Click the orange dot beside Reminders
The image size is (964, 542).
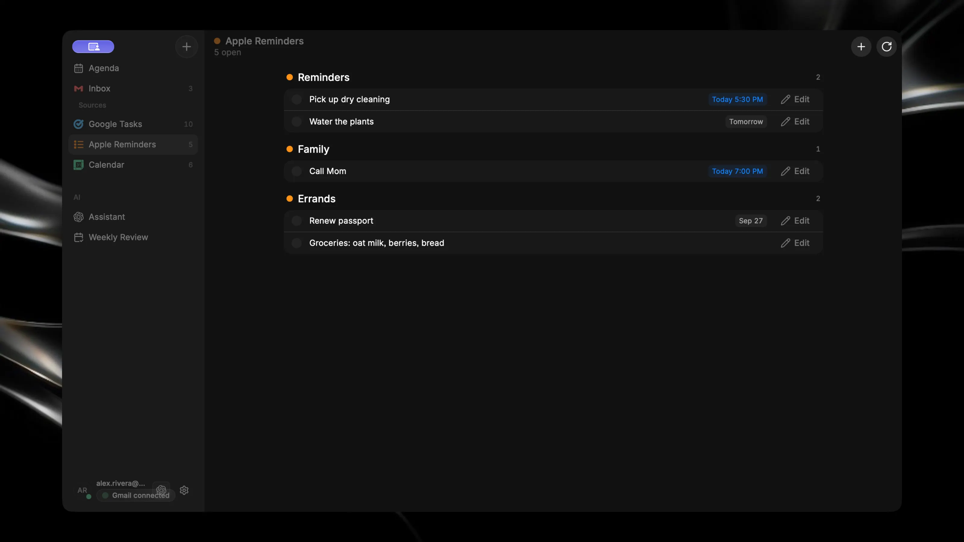(289, 77)
